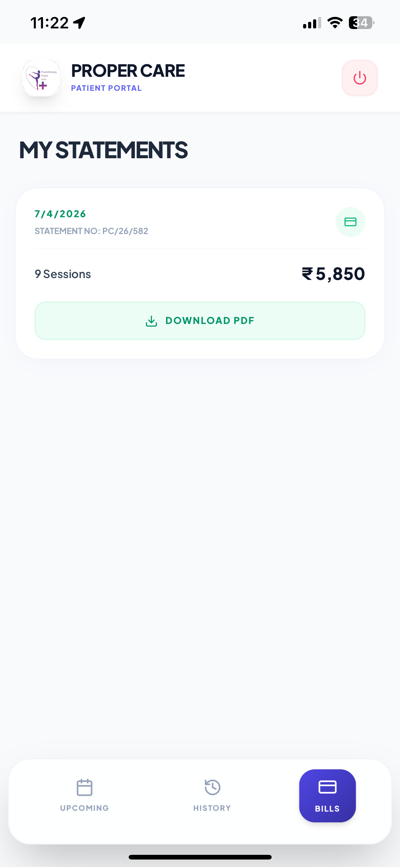Tap the red power logout icon
Image resolution: width=400 pixels, height=867 pixels.
(x=360, y=78)
